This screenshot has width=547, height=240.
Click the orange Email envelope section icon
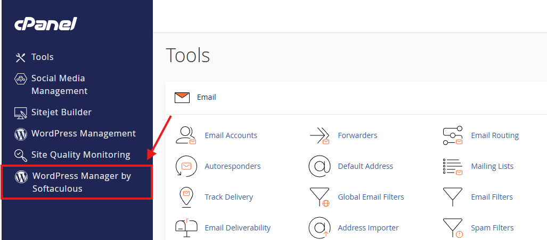point(182,98)
